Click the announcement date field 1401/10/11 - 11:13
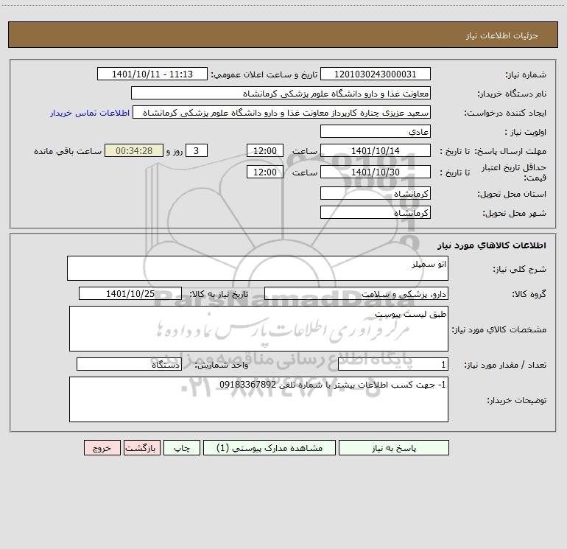 tap(152, 74)
